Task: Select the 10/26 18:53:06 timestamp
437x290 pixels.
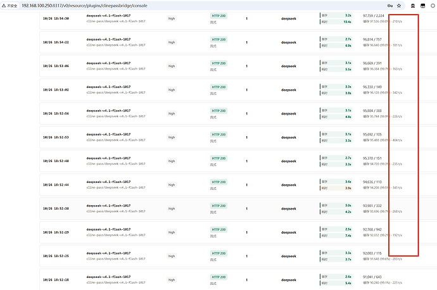Action: click(56, 66)
